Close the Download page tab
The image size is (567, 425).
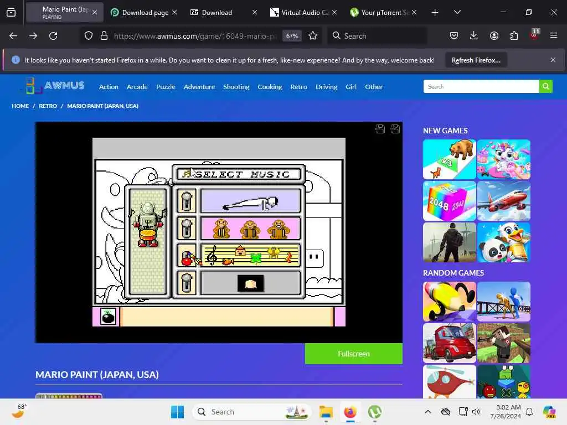point(174,12)
